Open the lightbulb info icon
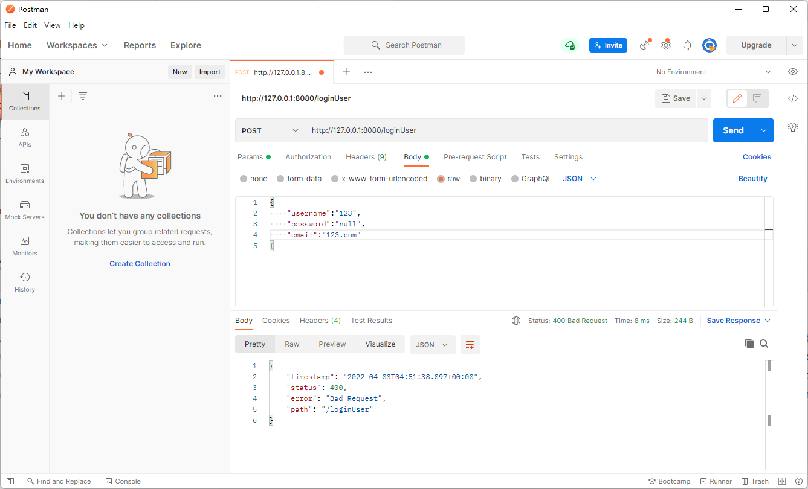Screen dimensions: 808x489 [793, 127]
